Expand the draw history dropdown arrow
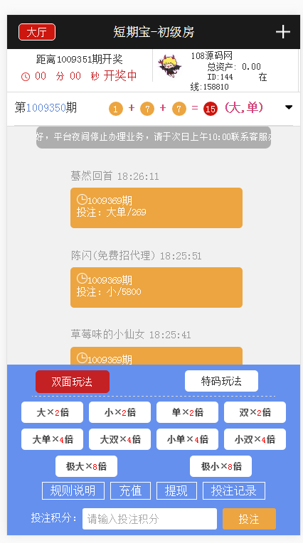The height and width of the screenshot is (543, 303). coord(289,108)
